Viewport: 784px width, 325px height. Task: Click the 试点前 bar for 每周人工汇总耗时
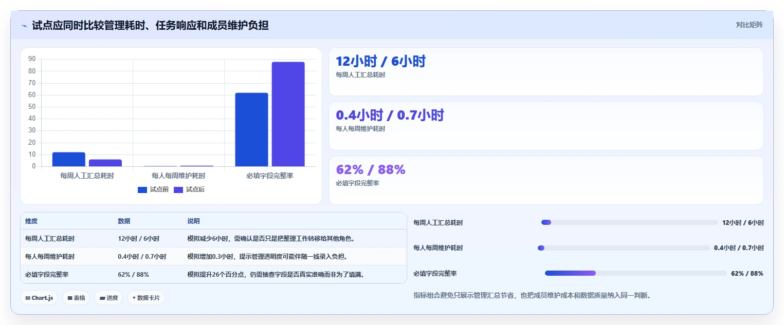click(x=69, y=159)
